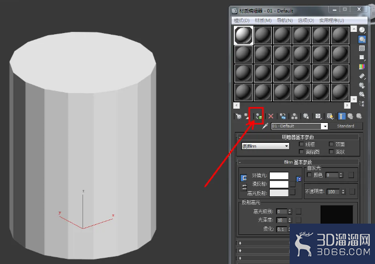Click the sample slots scroll-up arrow
This screenshot has height=264, width=375.
(354, 29)
